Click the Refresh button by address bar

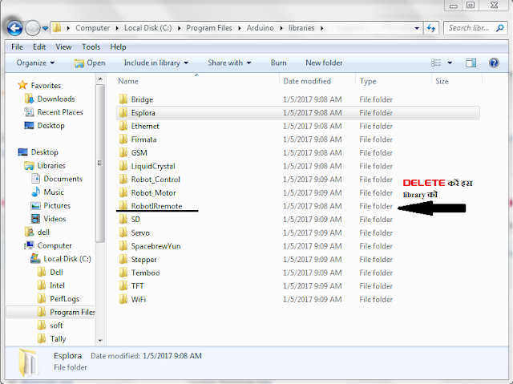click(431, 28)
